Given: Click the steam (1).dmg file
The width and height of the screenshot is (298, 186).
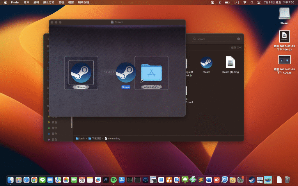Looking at the screenshot, I should [230, 62].
